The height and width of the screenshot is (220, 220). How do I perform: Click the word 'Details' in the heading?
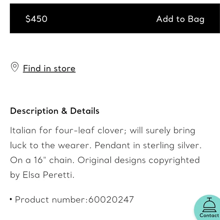tap(85, 111)
